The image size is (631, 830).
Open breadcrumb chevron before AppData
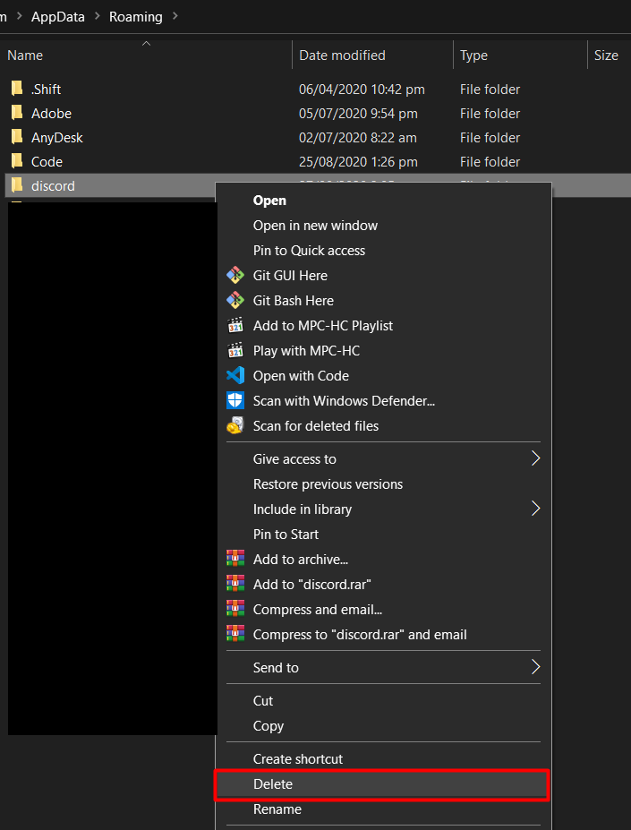[x=20, y=16]
